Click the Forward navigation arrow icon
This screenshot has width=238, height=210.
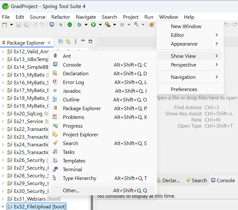coord(234,25)
